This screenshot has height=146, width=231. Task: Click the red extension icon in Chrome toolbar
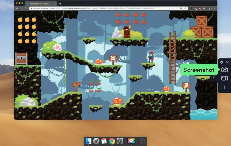[200, 8]
